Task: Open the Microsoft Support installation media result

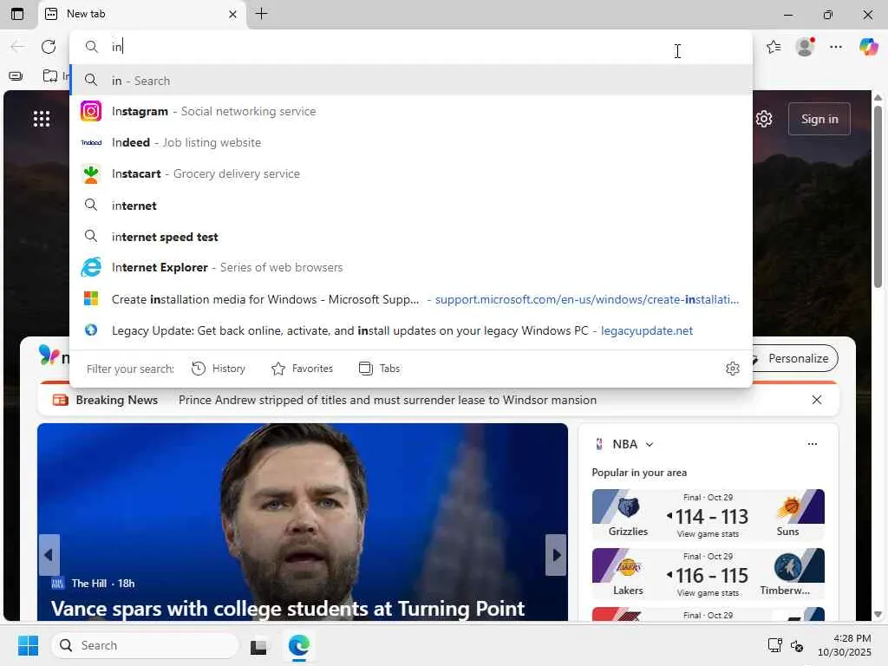Action: point(411,299)
